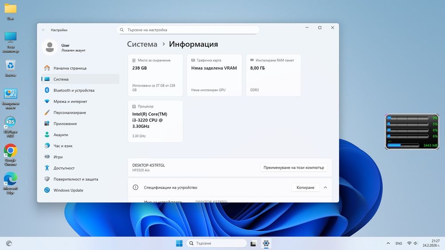Screen dimensions: 445x250
Task: Click the Персонализиране paintbrush icon
Action: (x=47, y=112)
